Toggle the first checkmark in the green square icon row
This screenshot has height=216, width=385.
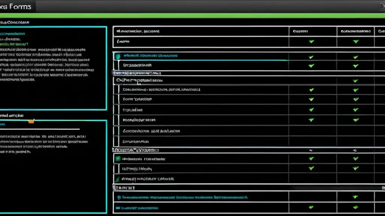[x=311, y=159]
